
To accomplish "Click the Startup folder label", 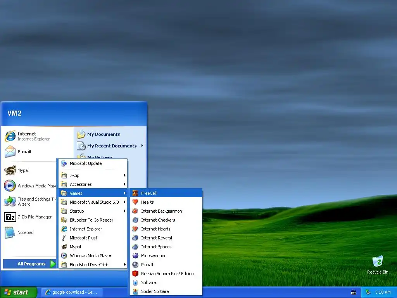I will click(77, 211).
